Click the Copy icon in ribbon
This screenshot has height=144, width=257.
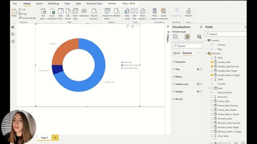20,14
